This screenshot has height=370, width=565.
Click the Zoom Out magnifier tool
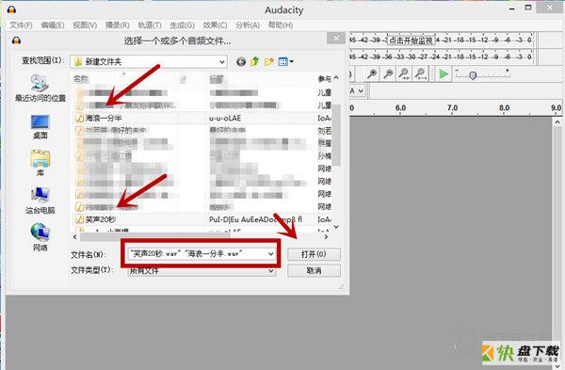coord(388,73)
